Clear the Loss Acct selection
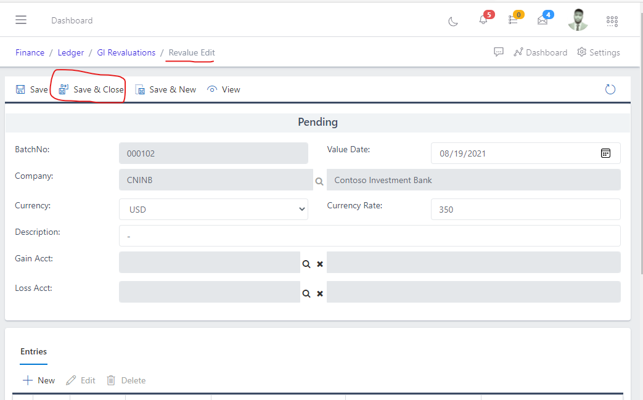This screenshot has width=643, height=400. point(320,293)
